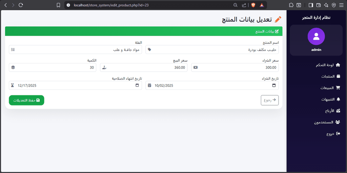Click the calendar-check icon in purchase date field
The height and width of the screenshot is (173, 347).
(149, 85)
